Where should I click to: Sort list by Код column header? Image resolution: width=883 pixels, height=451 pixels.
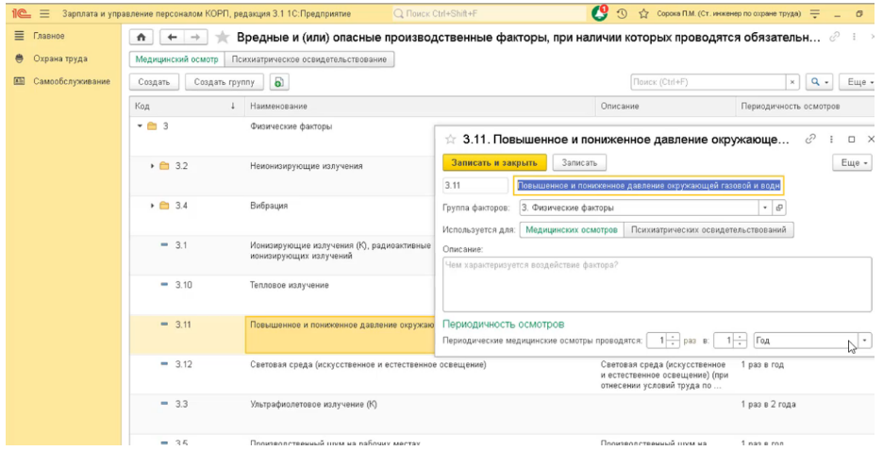[x=187, y=106]
